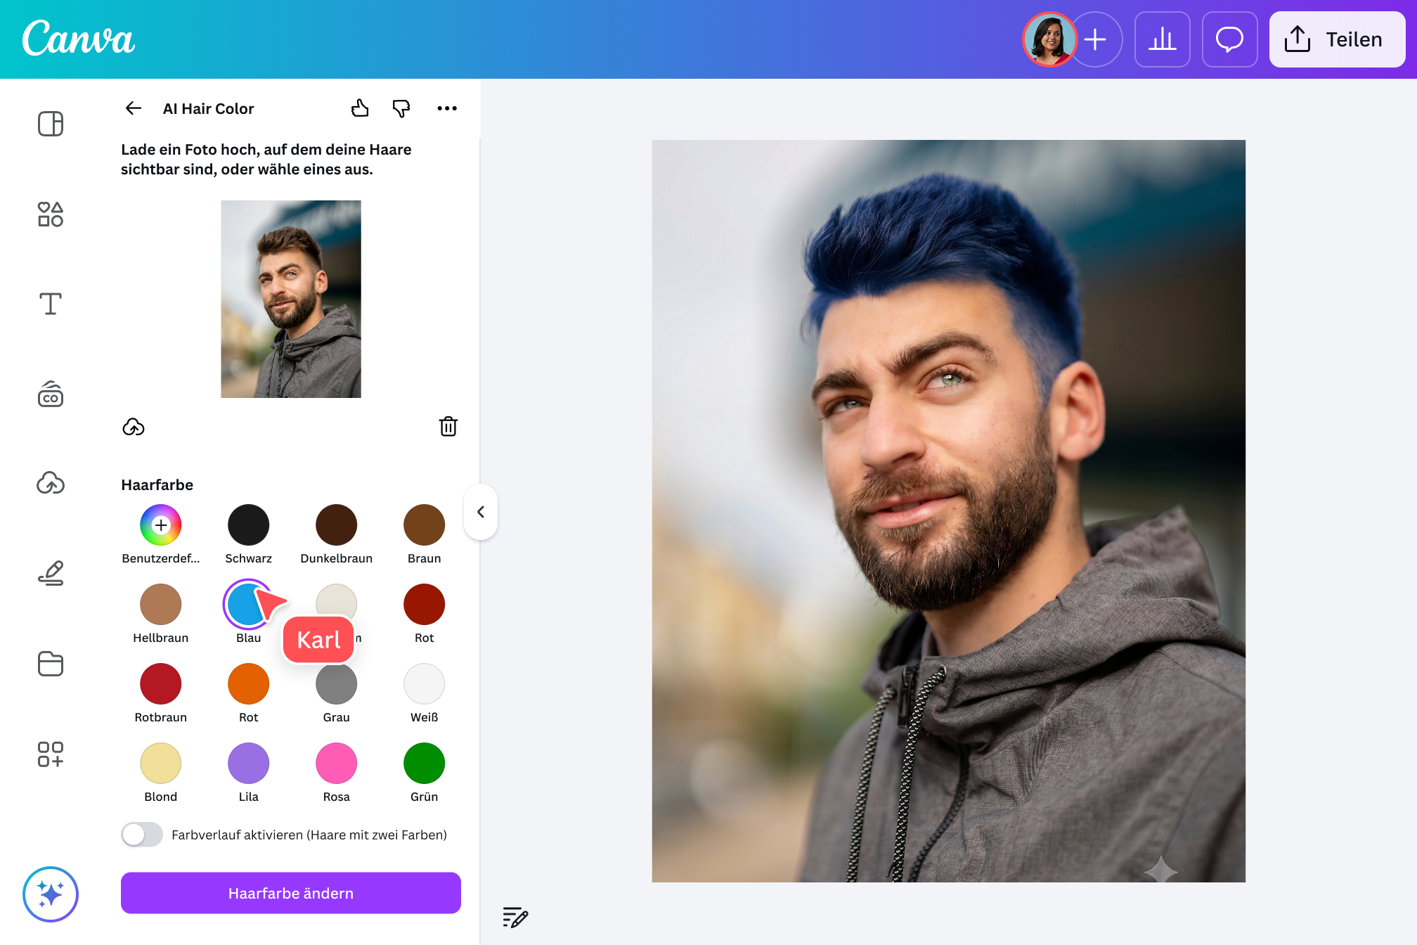
Task: Open the Elements shapes sidebar icon
Action: click(x=51, y=214)
